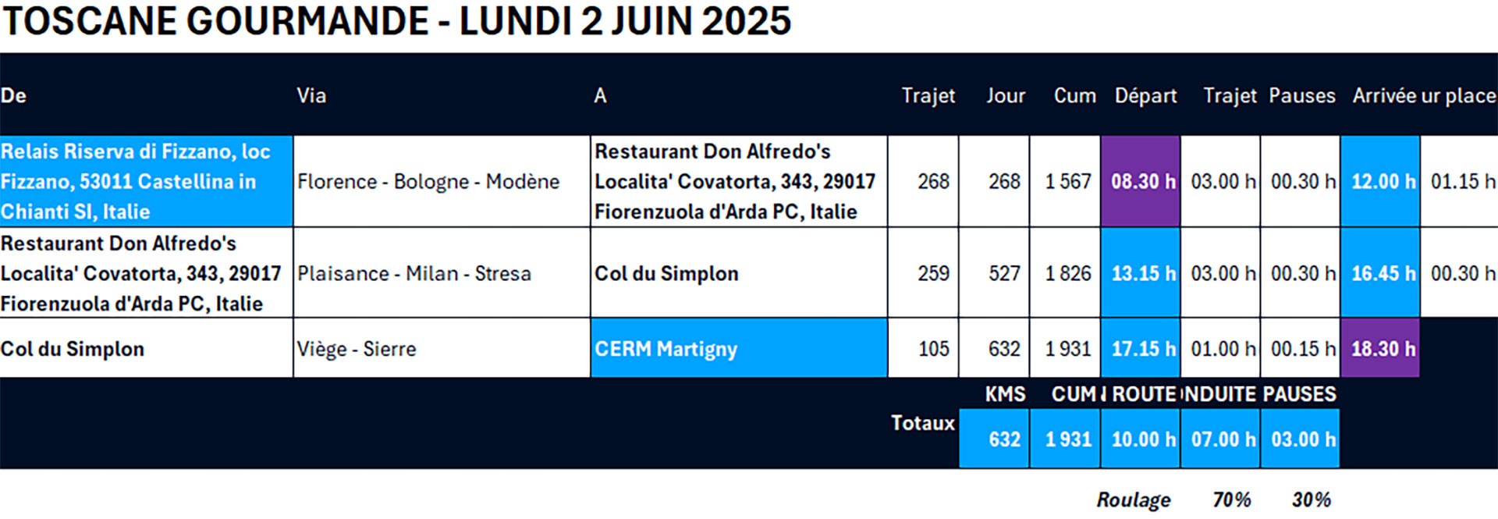The height and width of the screenshot is (519, 1498).
Task: Select the 16.45 h arrival cell
Action: [1379, 272]
